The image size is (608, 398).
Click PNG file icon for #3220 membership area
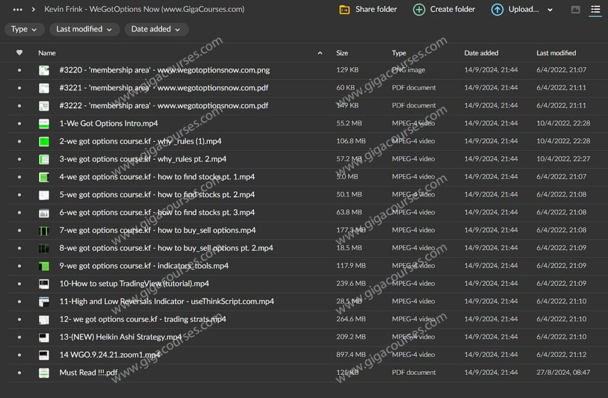click(44, 70)
